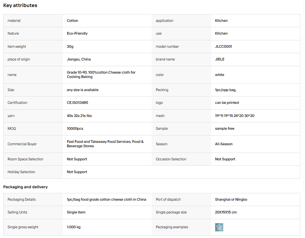Click the Shanghai or Ningbo port value

(x=231, y=199)
